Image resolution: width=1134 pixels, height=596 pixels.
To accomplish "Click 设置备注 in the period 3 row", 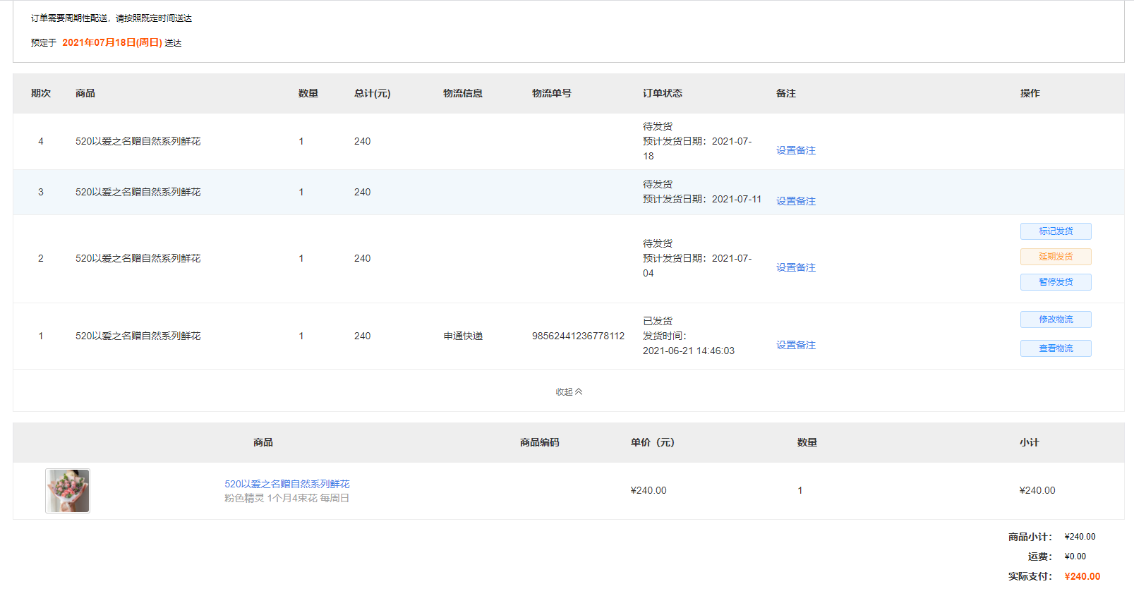I will pos(795,201).
